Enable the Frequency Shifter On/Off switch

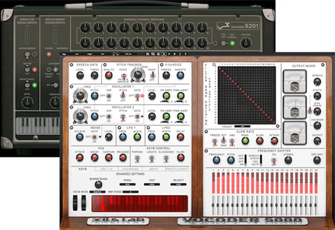coord(273,160)
